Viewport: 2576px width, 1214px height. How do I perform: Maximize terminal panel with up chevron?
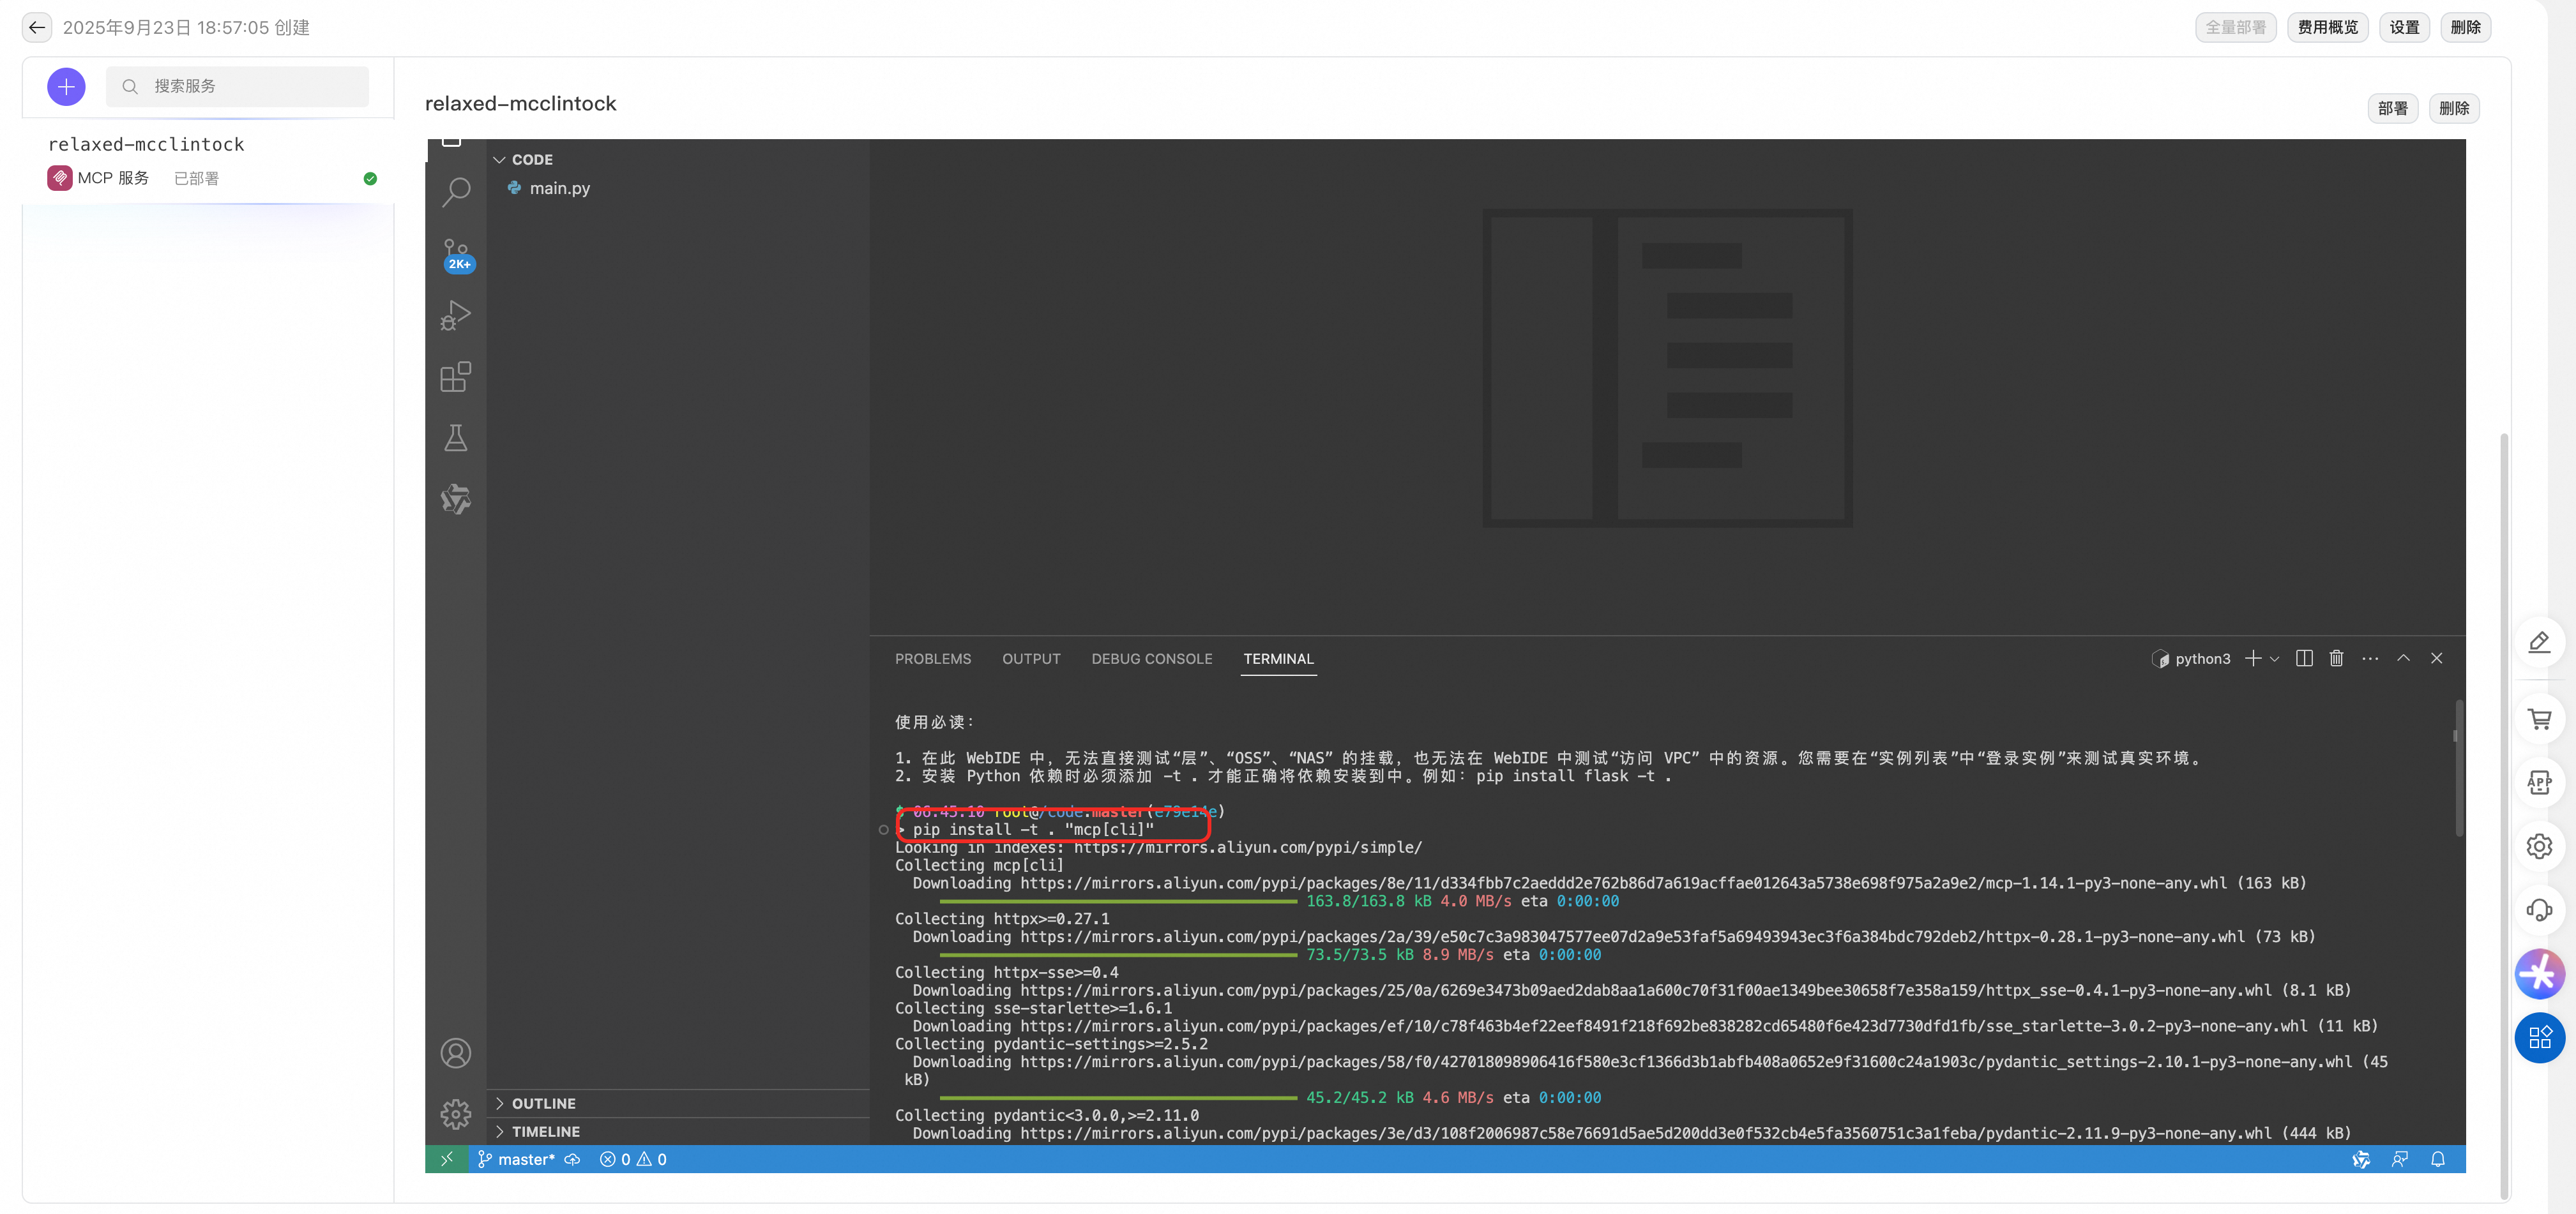point(2403,659)
